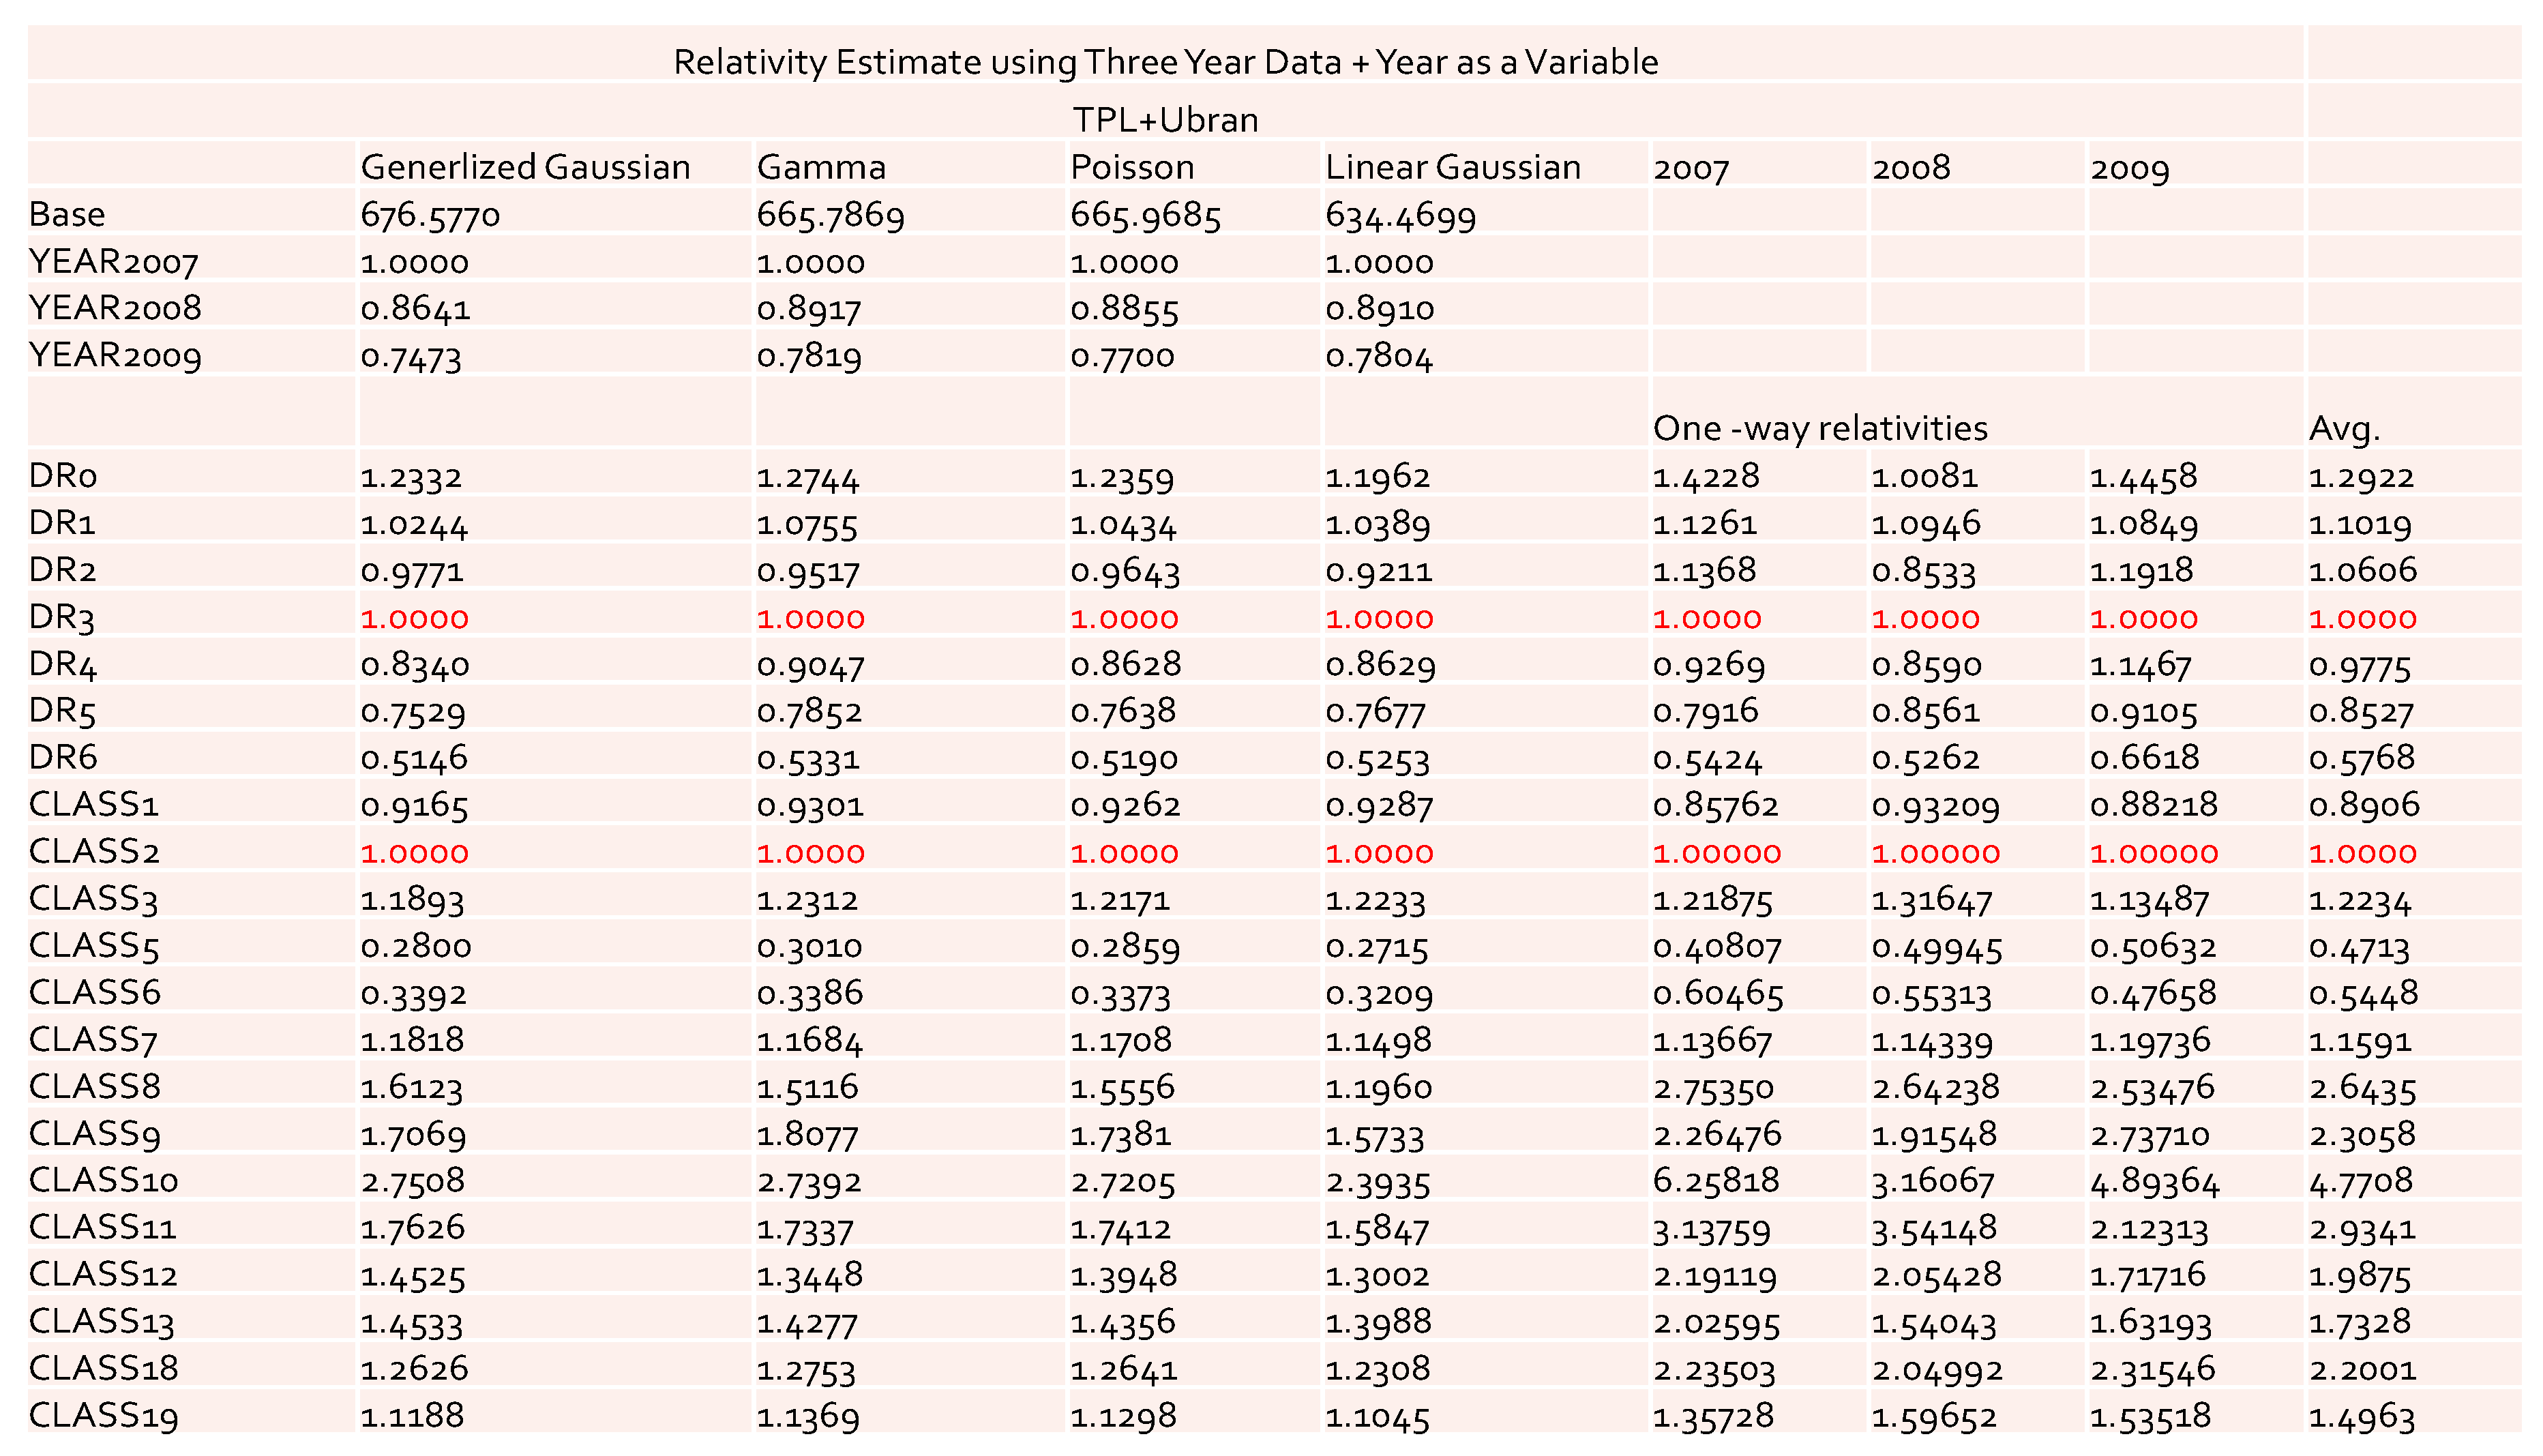Select CLASS10 2007 value 6.25818

tap(1716, 1181)
